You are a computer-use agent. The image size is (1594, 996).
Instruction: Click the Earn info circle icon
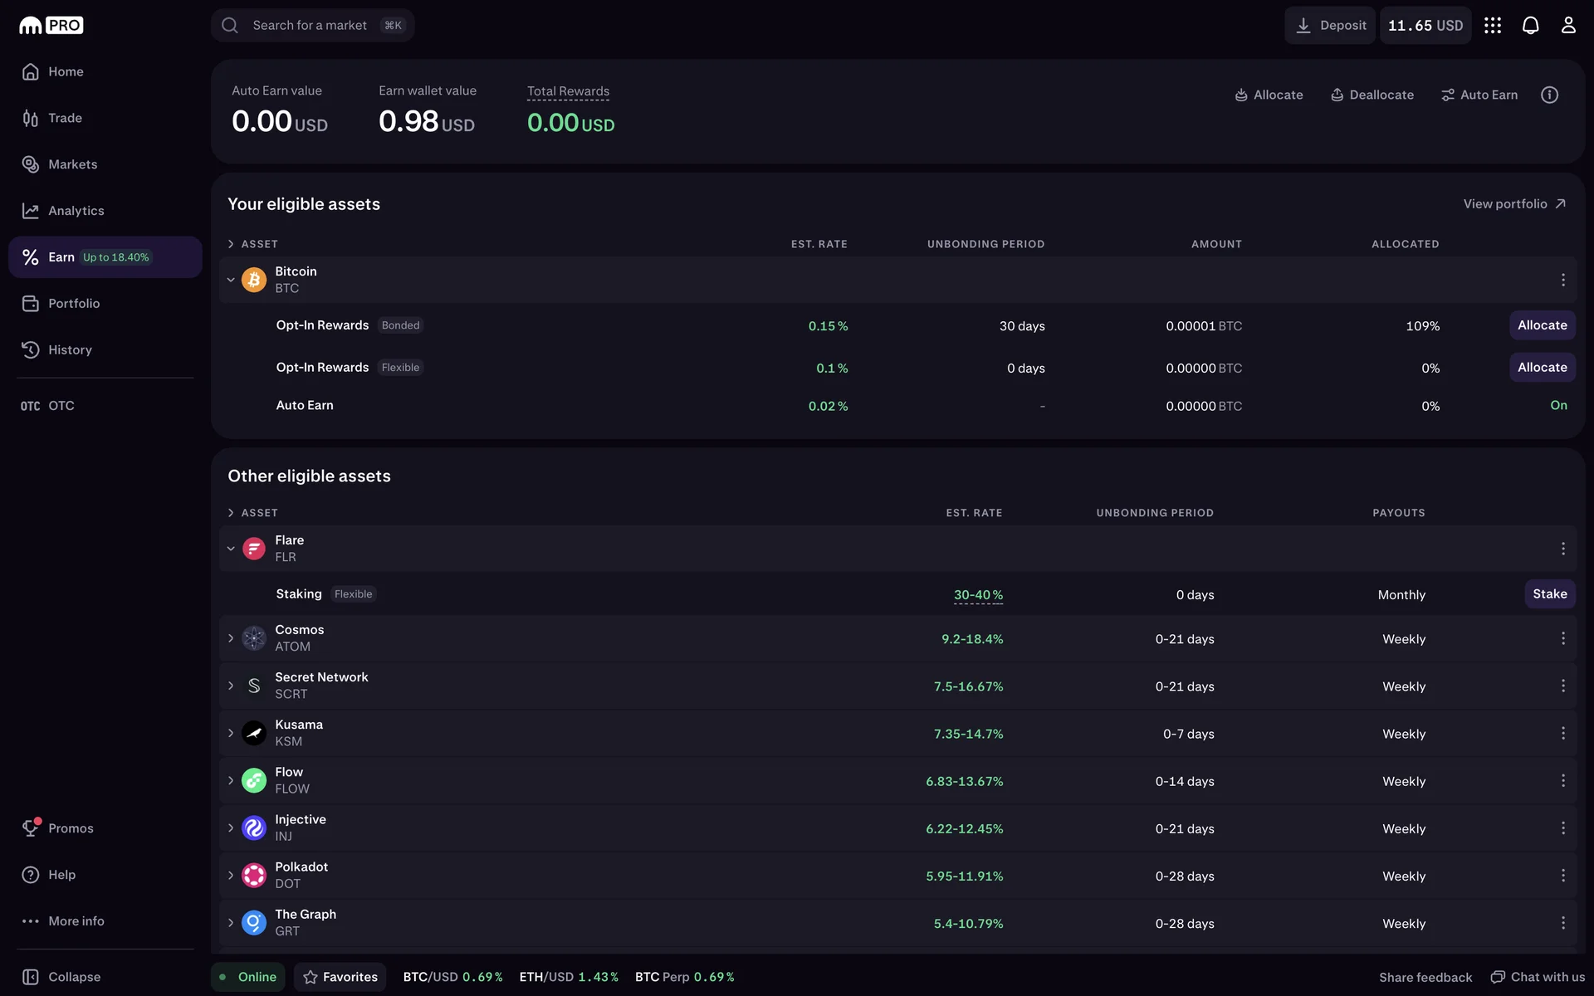(x=1549, y=95)
